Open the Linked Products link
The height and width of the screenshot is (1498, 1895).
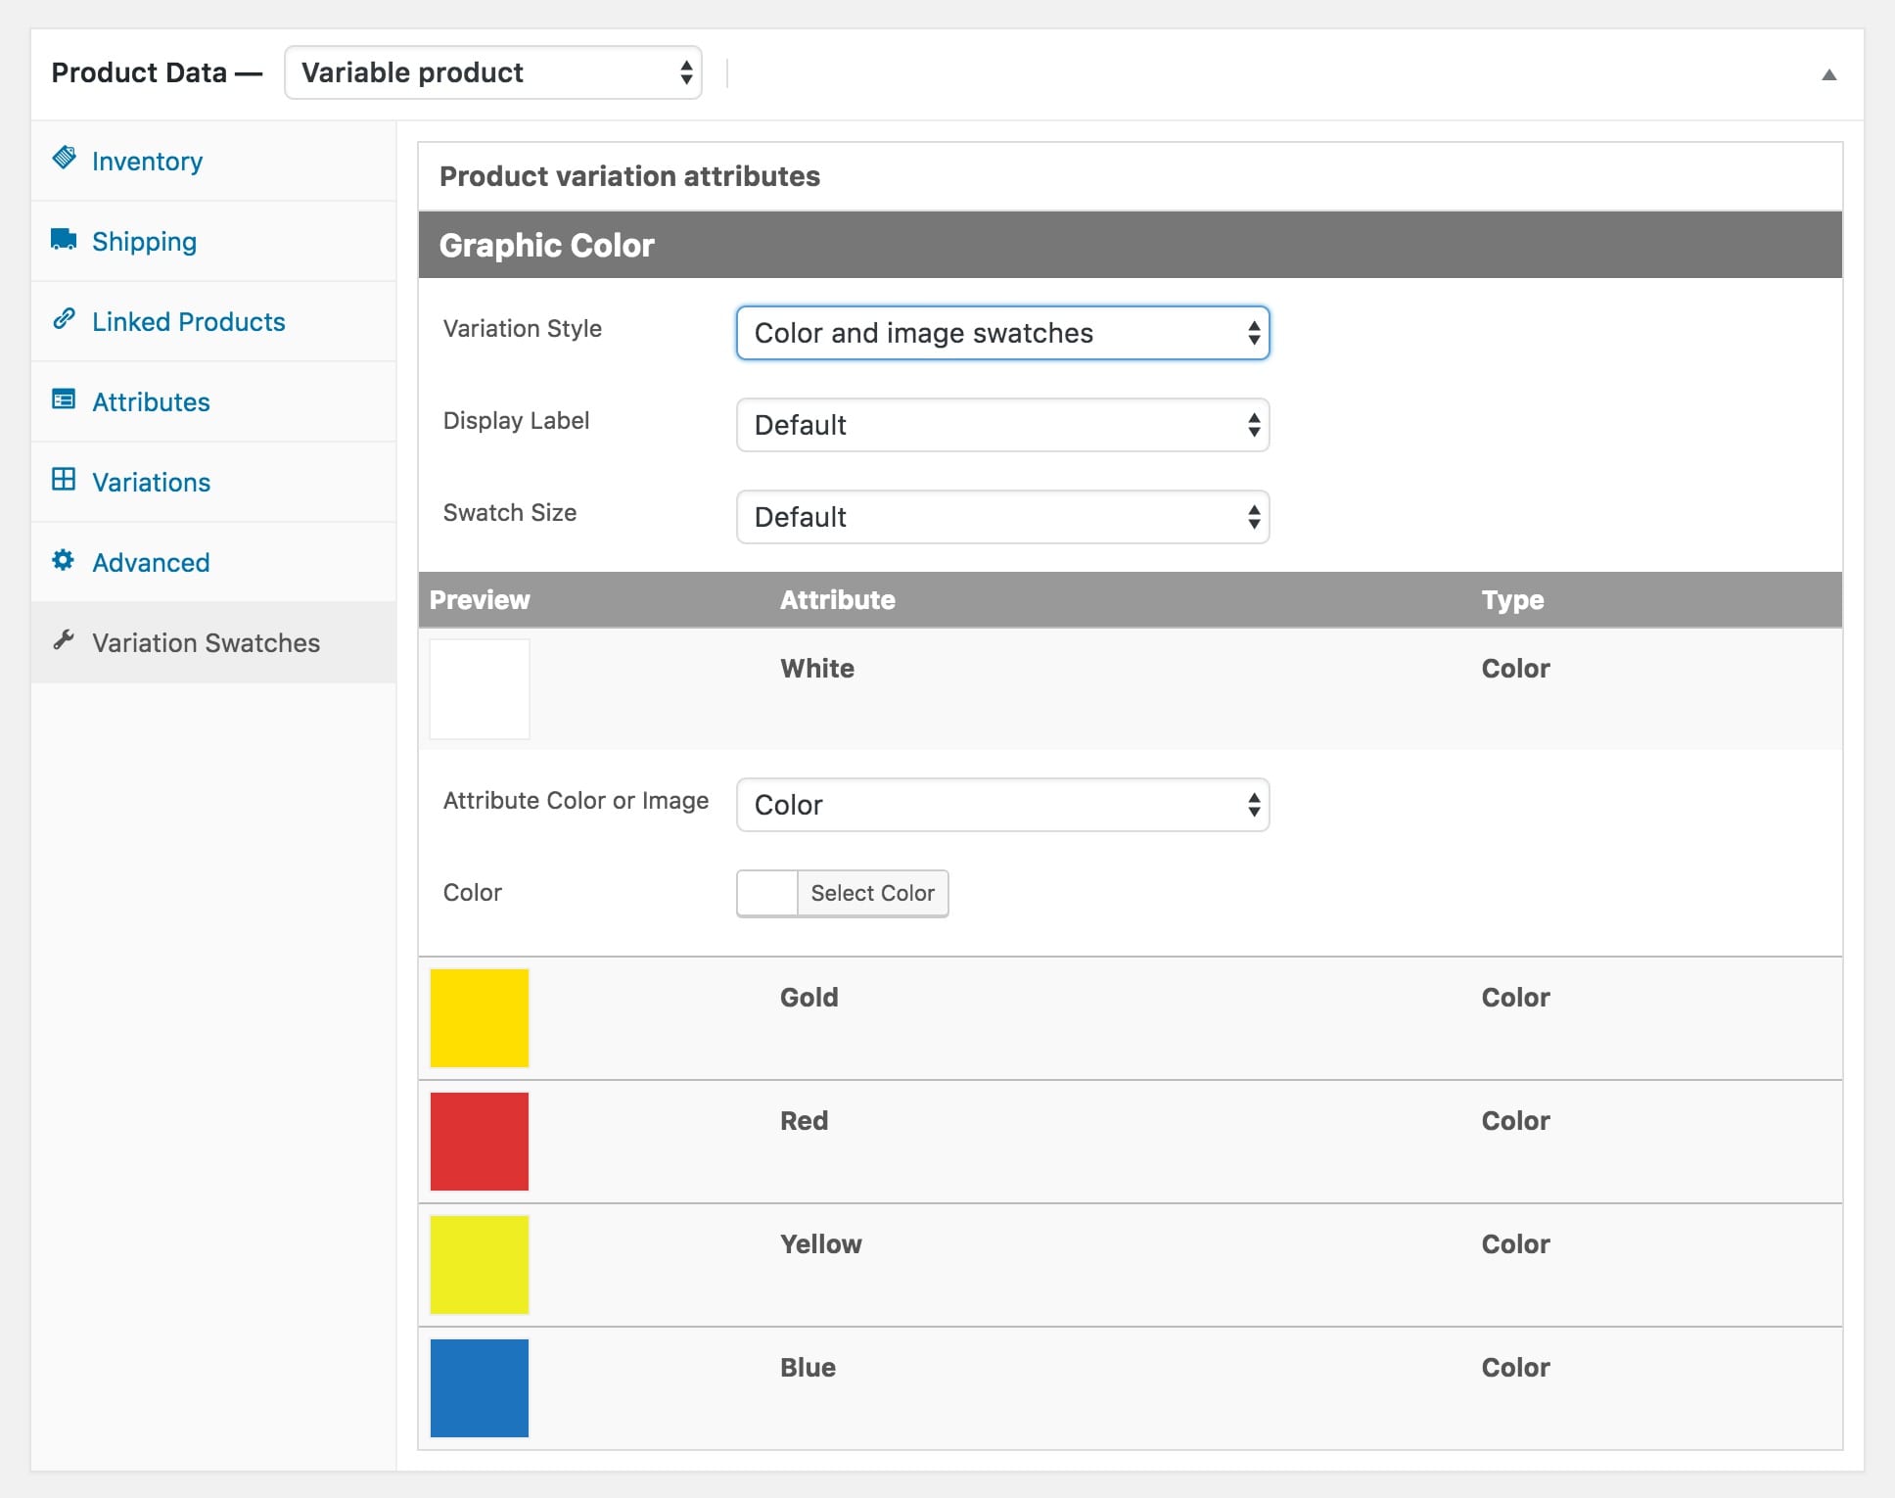pyautogui.click(x=188, y=322)
